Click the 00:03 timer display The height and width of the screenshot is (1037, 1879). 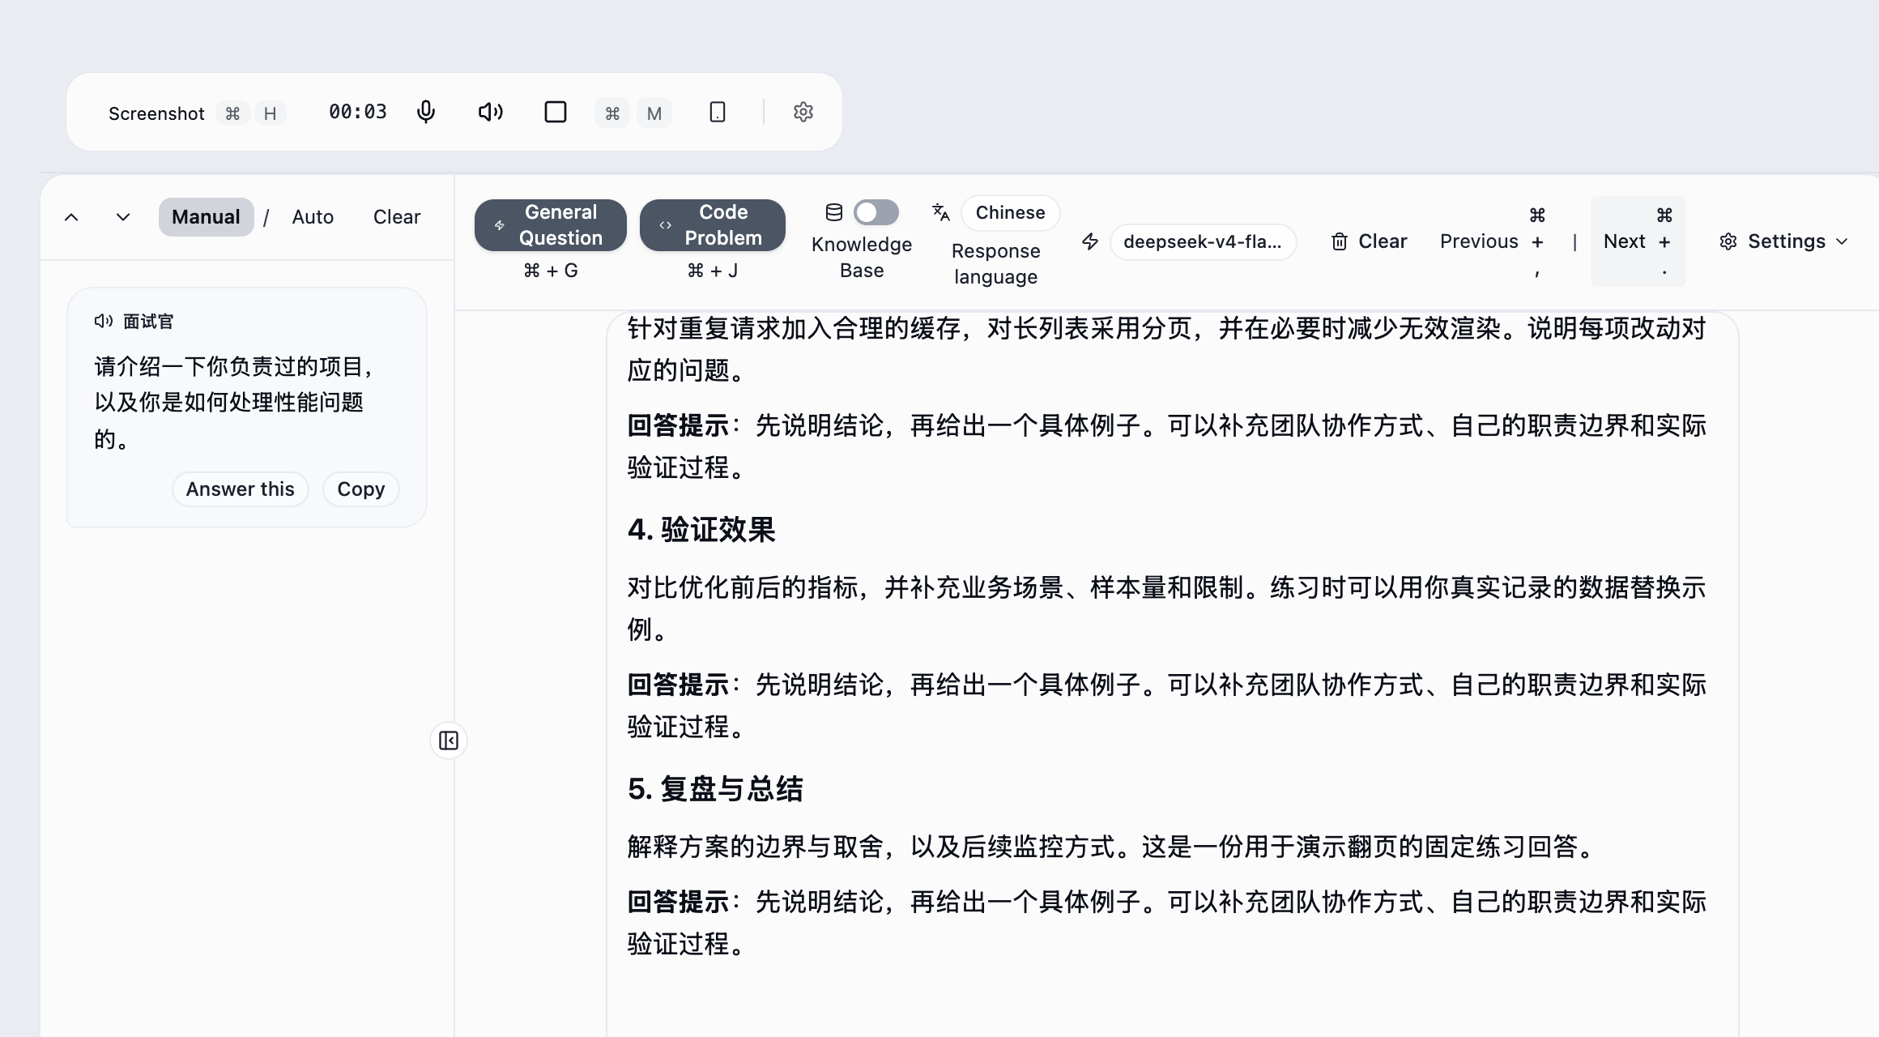358,112
